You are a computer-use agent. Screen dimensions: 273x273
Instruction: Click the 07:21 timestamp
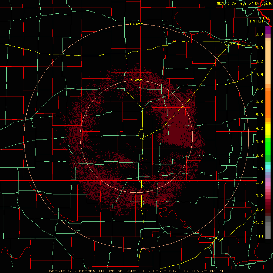pos(217,271)
